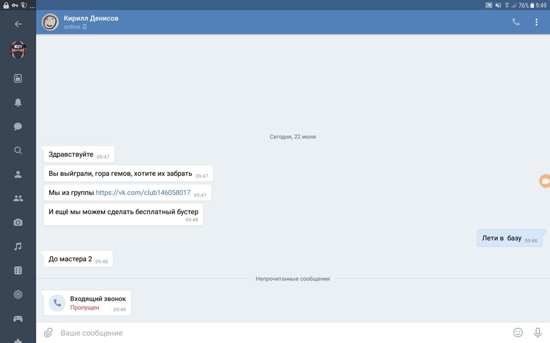
Task: Start a call with phone icon
Action: 516,22
